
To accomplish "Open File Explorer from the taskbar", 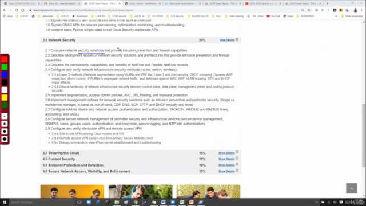I will (x=117, y=202).
